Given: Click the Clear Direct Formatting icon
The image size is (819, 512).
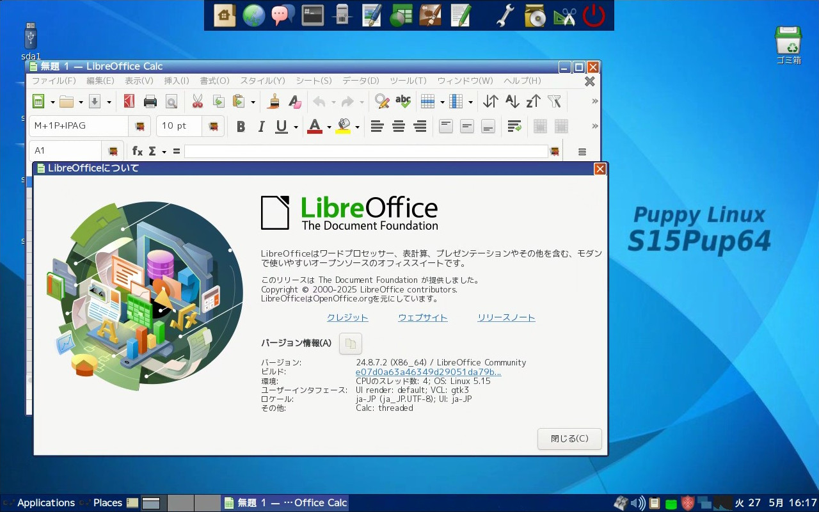Looking at the screenshot, I should click(294, 101).
